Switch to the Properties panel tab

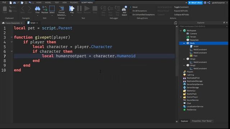[x=202, y=121]
